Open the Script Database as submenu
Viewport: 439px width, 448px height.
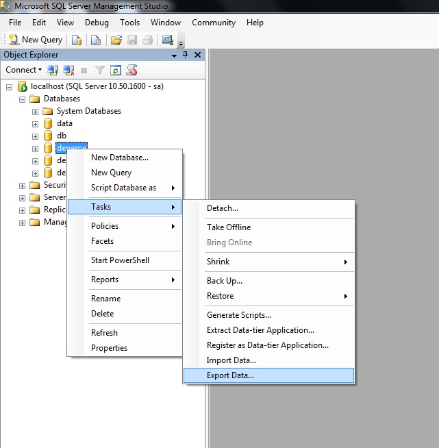[x=125, y=188]
